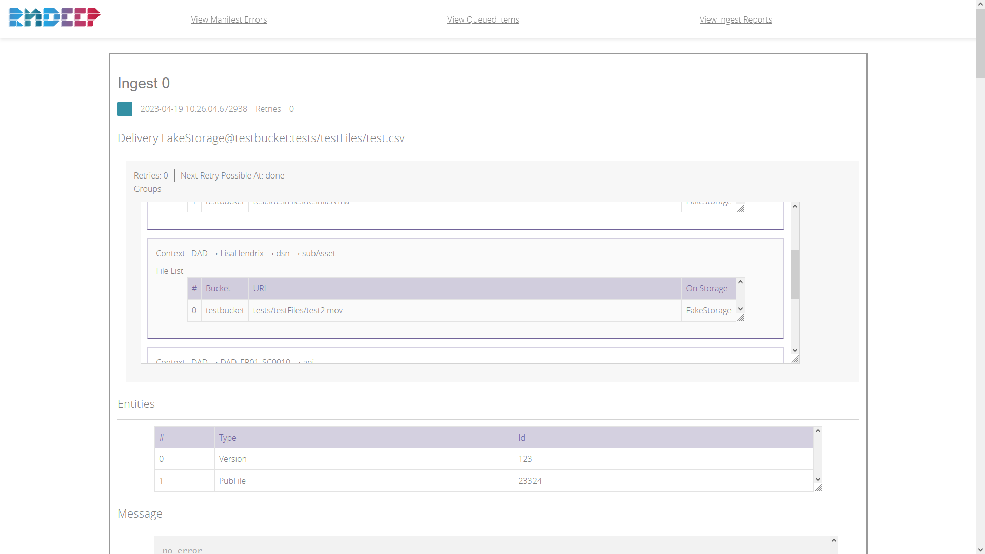Screen dimensions: 985x554
Task: Click the page vertical scrollbar thumb
Action: pyautogui.click(x=980, y=44)
